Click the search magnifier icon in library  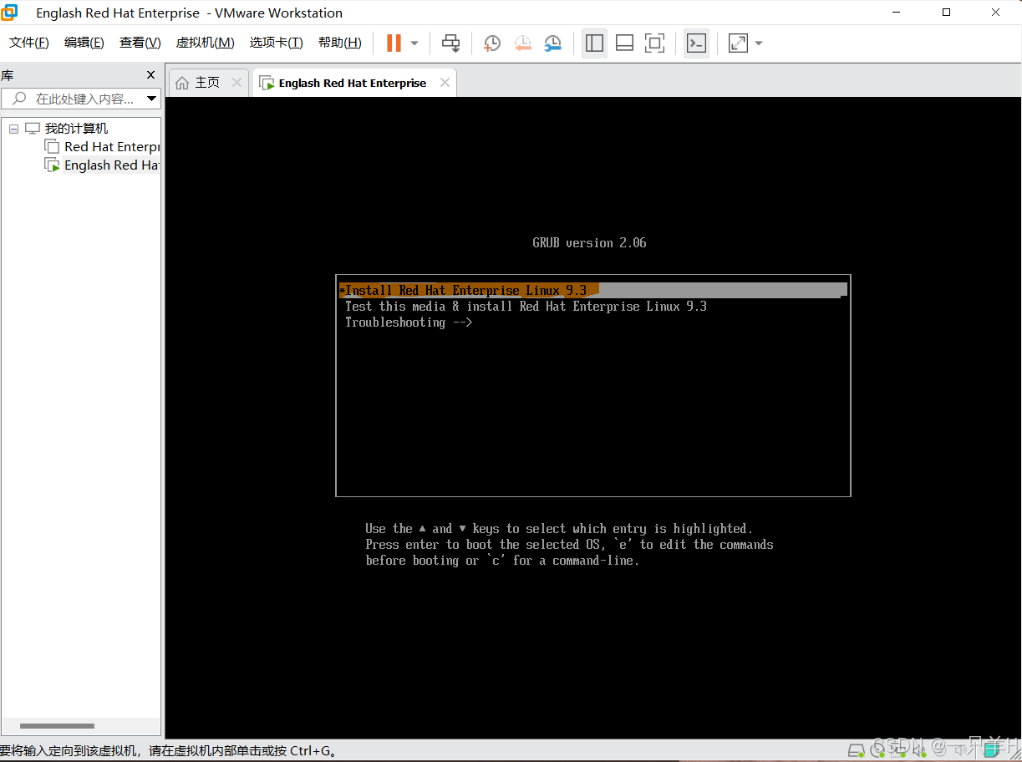coord(18,99)
